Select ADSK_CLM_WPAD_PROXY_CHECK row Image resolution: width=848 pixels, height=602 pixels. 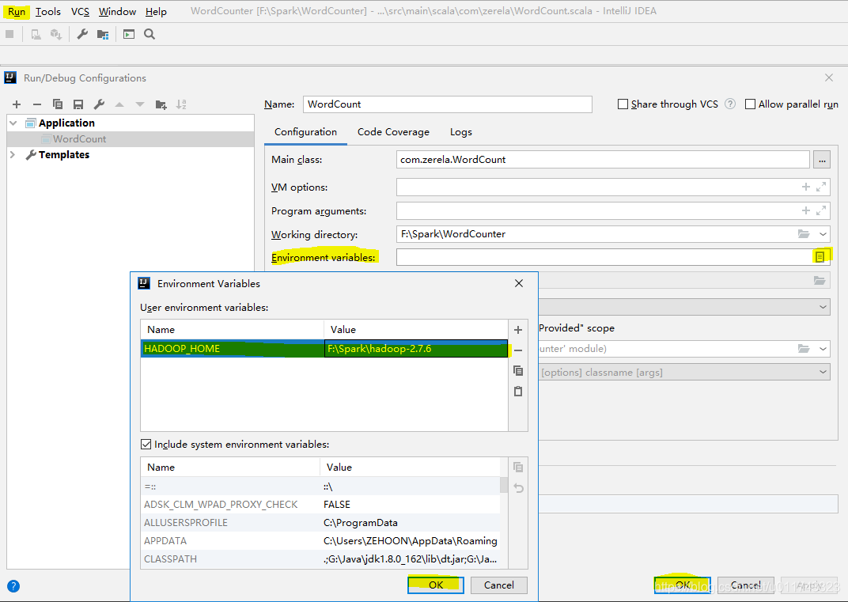[x=320, y=505]
